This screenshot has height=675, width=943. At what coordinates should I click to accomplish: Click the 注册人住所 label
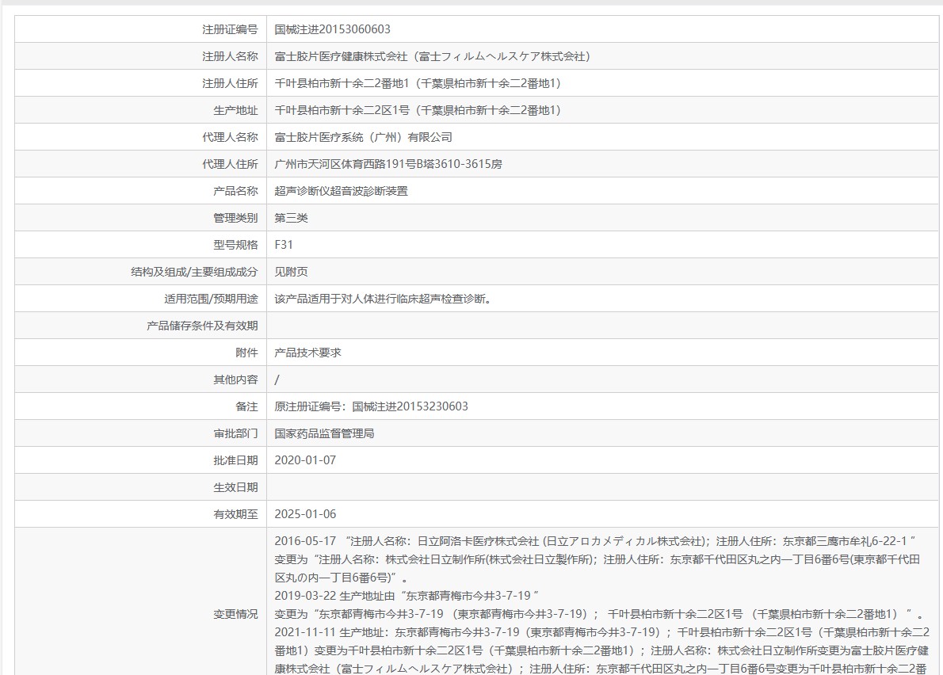(x=230, y=83)
